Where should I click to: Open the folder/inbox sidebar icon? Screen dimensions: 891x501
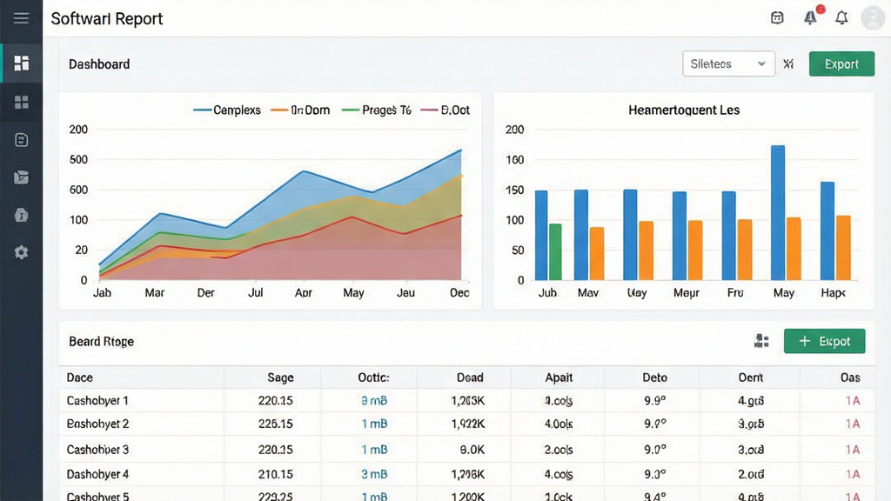22,177
